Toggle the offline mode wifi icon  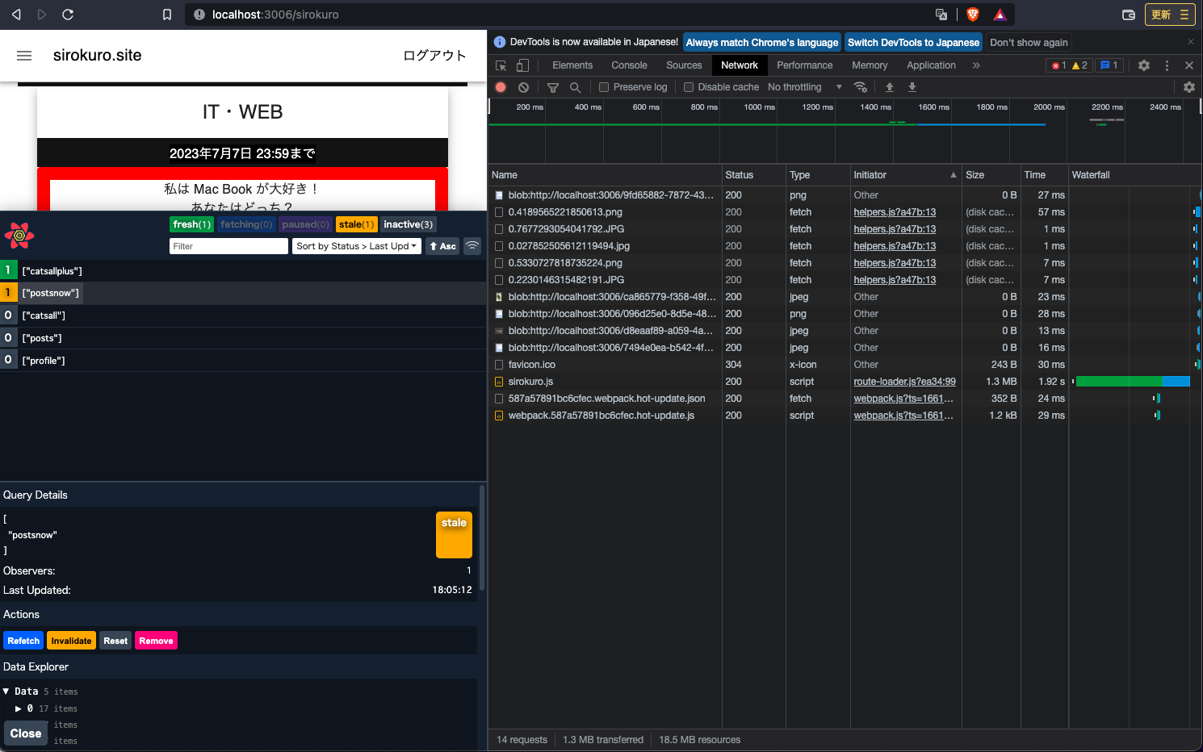pyautogui.click(x=472, y=246)
